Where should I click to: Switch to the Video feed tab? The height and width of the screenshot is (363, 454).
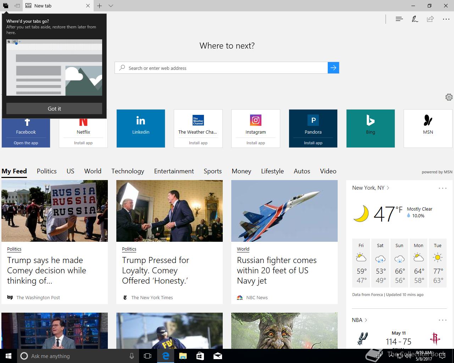[328, 171]
